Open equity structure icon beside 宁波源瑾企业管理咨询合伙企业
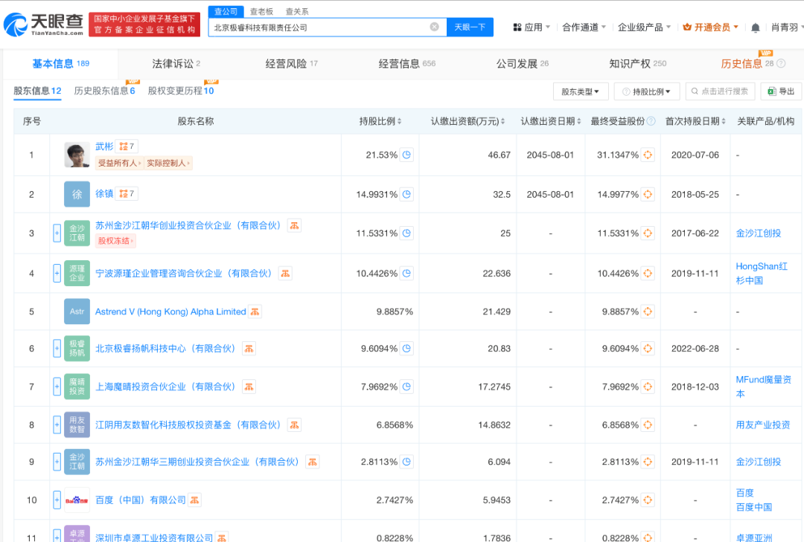The width and height of the screenshot is (804, 542). pyautogui.click(x=285, y=274)
